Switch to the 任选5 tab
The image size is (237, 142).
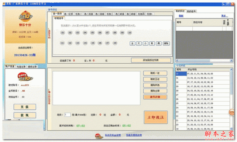[150, 14]
